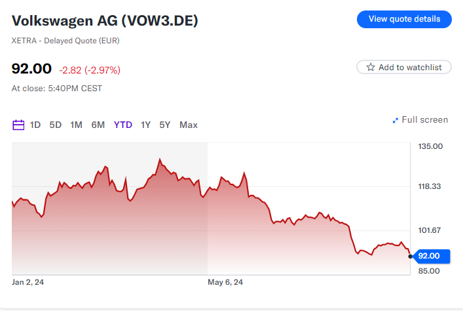463x311 pixels.
Task: Show the 5Y chart range
Action: 165,125
